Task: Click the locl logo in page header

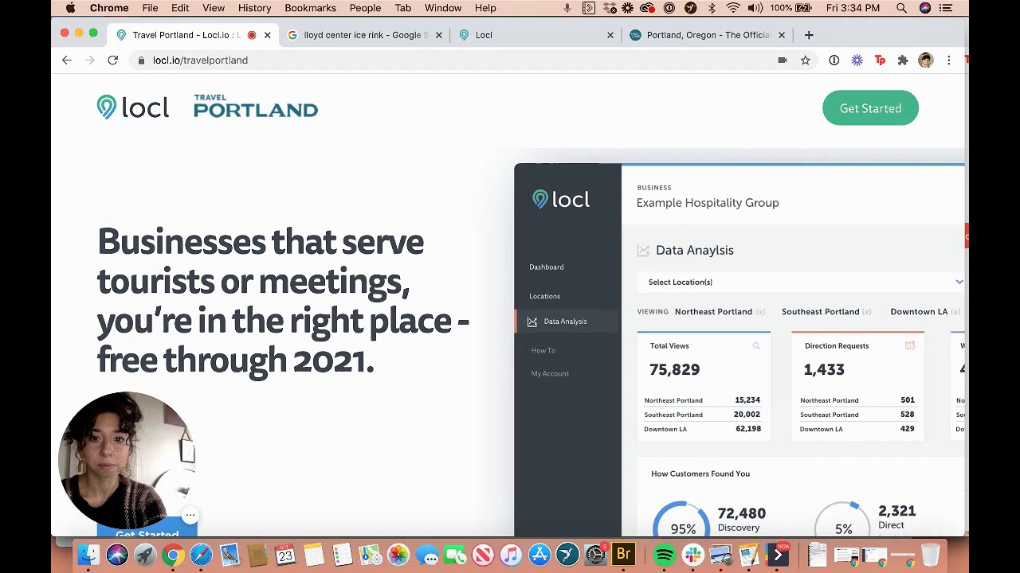Action: 132,107
